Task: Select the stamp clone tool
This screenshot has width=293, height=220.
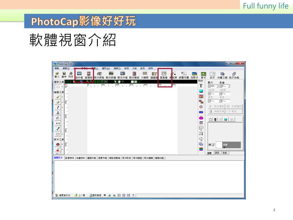Action: click(x=58, y=113)
